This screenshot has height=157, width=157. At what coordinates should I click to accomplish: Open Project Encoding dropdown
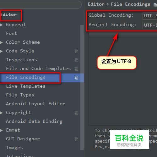tap(150, 25)
